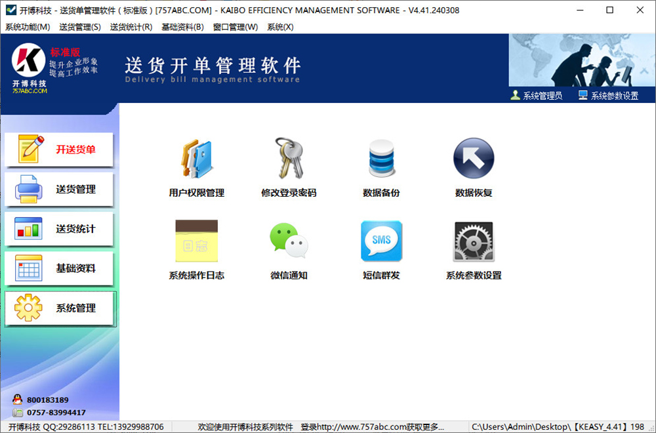656x433 pixels.
Task: Click the 基础资料 table grid icon
Action: coord(28,268)
